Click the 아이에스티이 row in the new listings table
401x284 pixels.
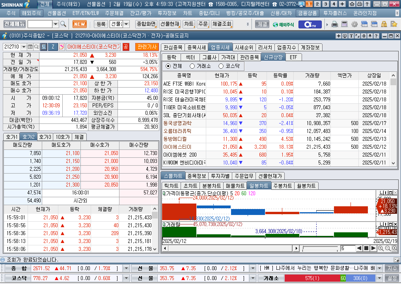[x=276, y=147]
